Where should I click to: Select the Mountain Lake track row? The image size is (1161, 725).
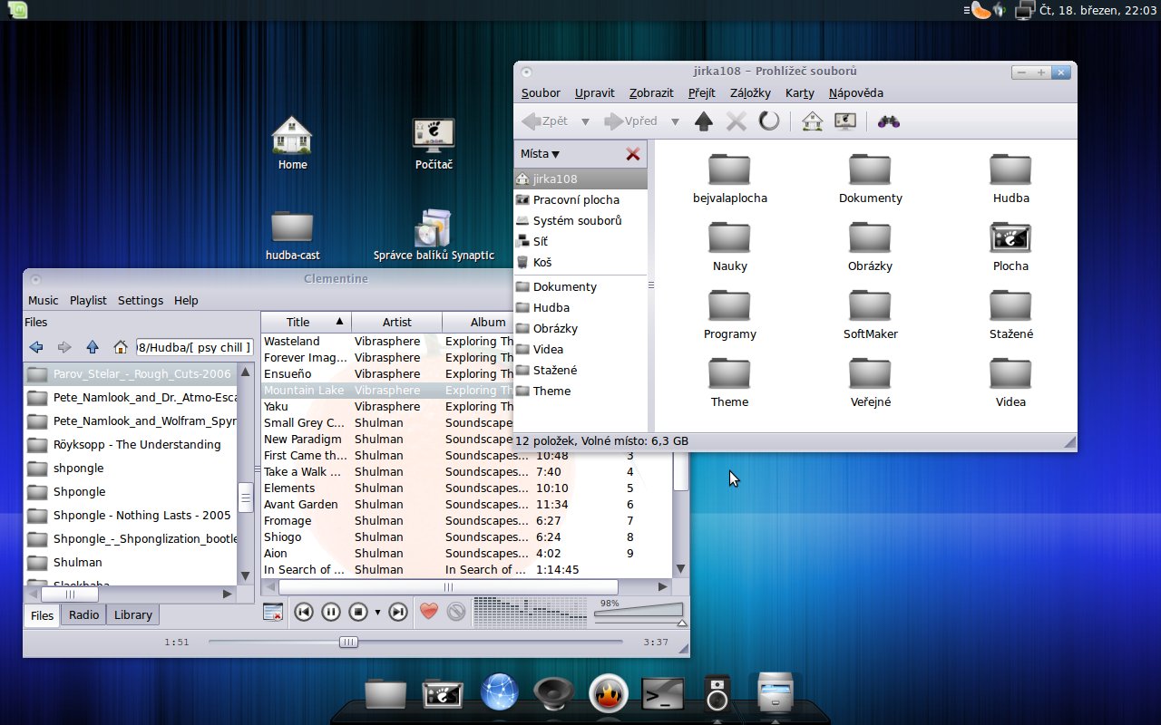[x=388, y=391]
